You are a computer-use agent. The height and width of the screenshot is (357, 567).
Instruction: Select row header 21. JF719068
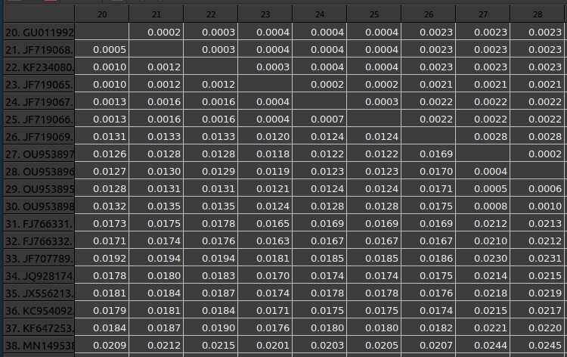pyautogui.click(x=39, y=50)
